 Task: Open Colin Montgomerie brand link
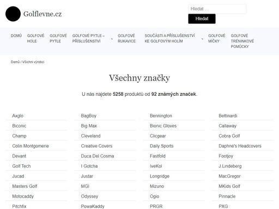31,146
